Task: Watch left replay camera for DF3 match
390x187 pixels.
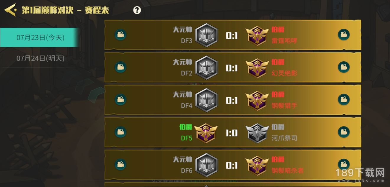Action: coord(120,35)
